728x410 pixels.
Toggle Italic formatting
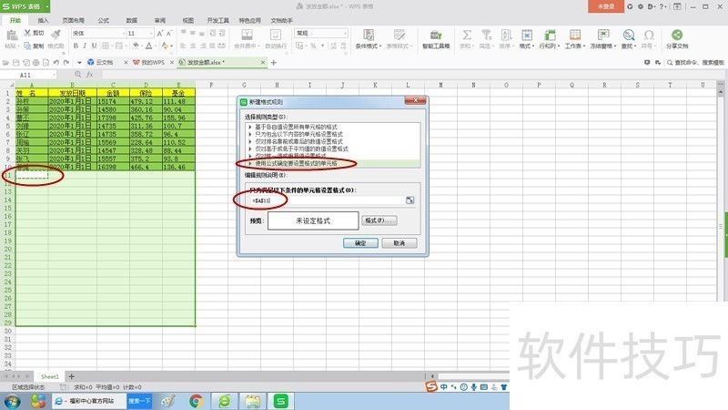tap(85, 46)
